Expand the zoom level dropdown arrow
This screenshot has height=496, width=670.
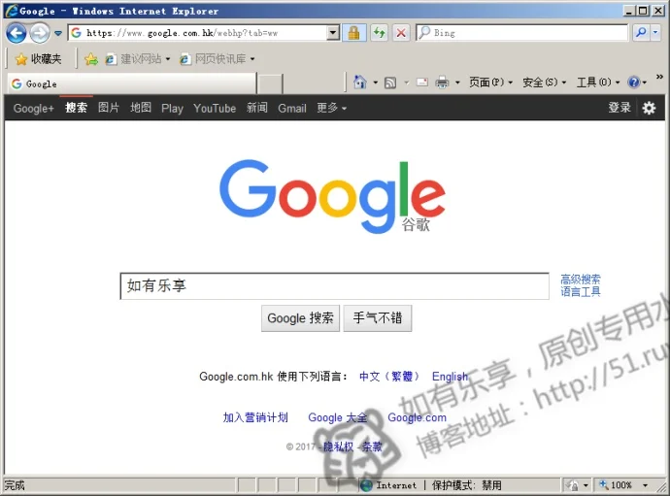tap(645, 485)
